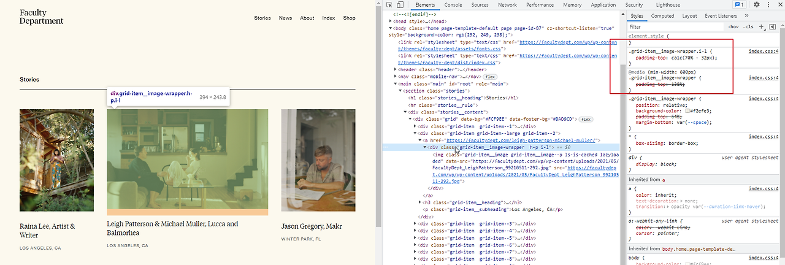Open the Memory tab
This screenshot has width=785, height=265.
(x=572, y=5)
